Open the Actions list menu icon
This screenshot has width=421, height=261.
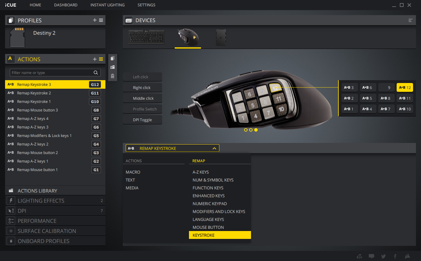click(101, 59)
